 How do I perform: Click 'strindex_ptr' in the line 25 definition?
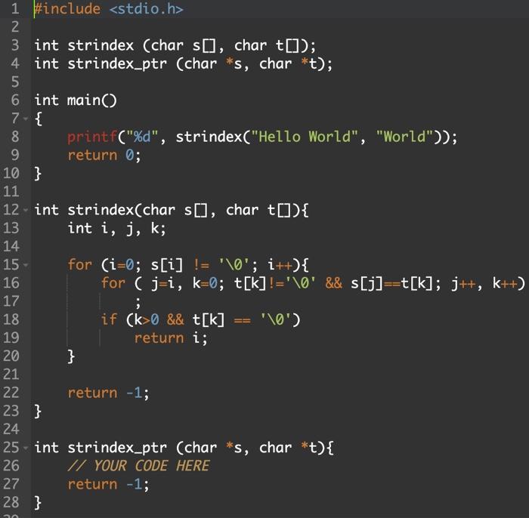[x=117, y=448]
